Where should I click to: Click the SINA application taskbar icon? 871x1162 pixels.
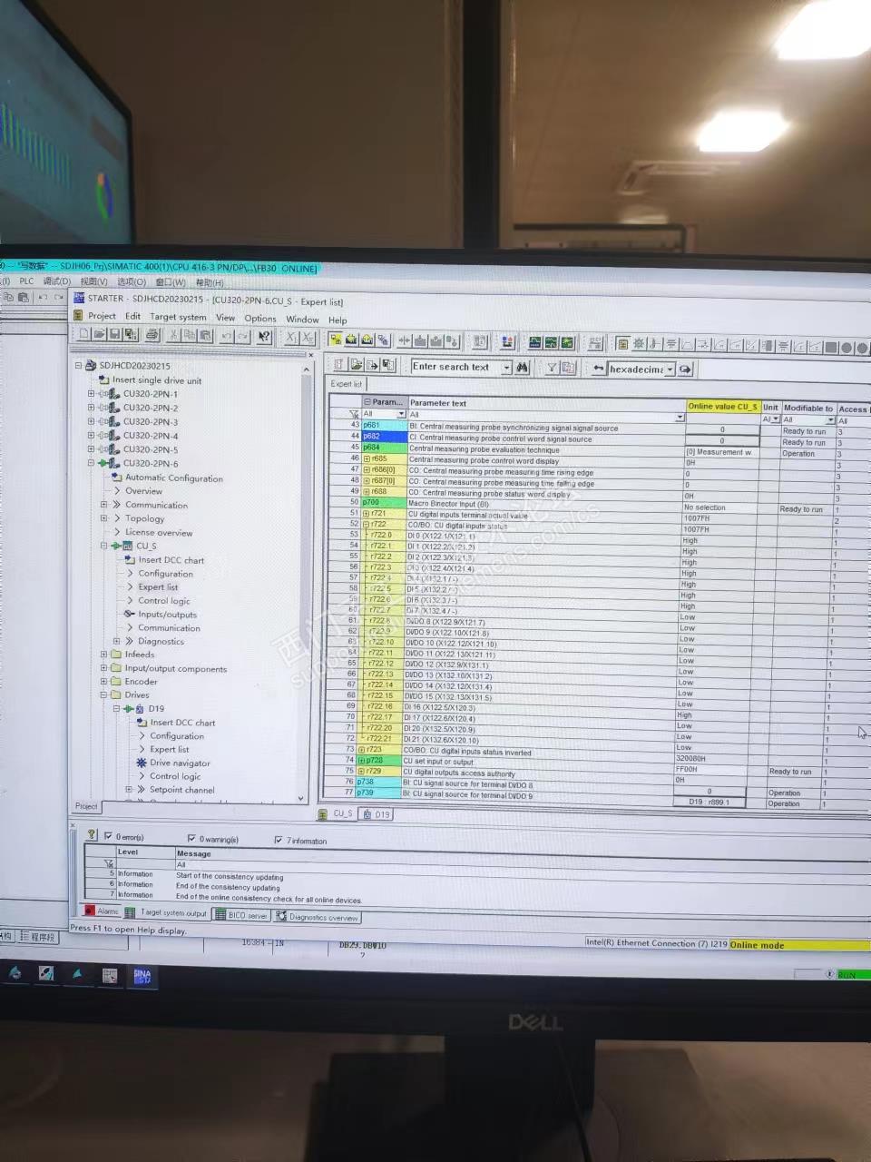(x=142, y=976)
